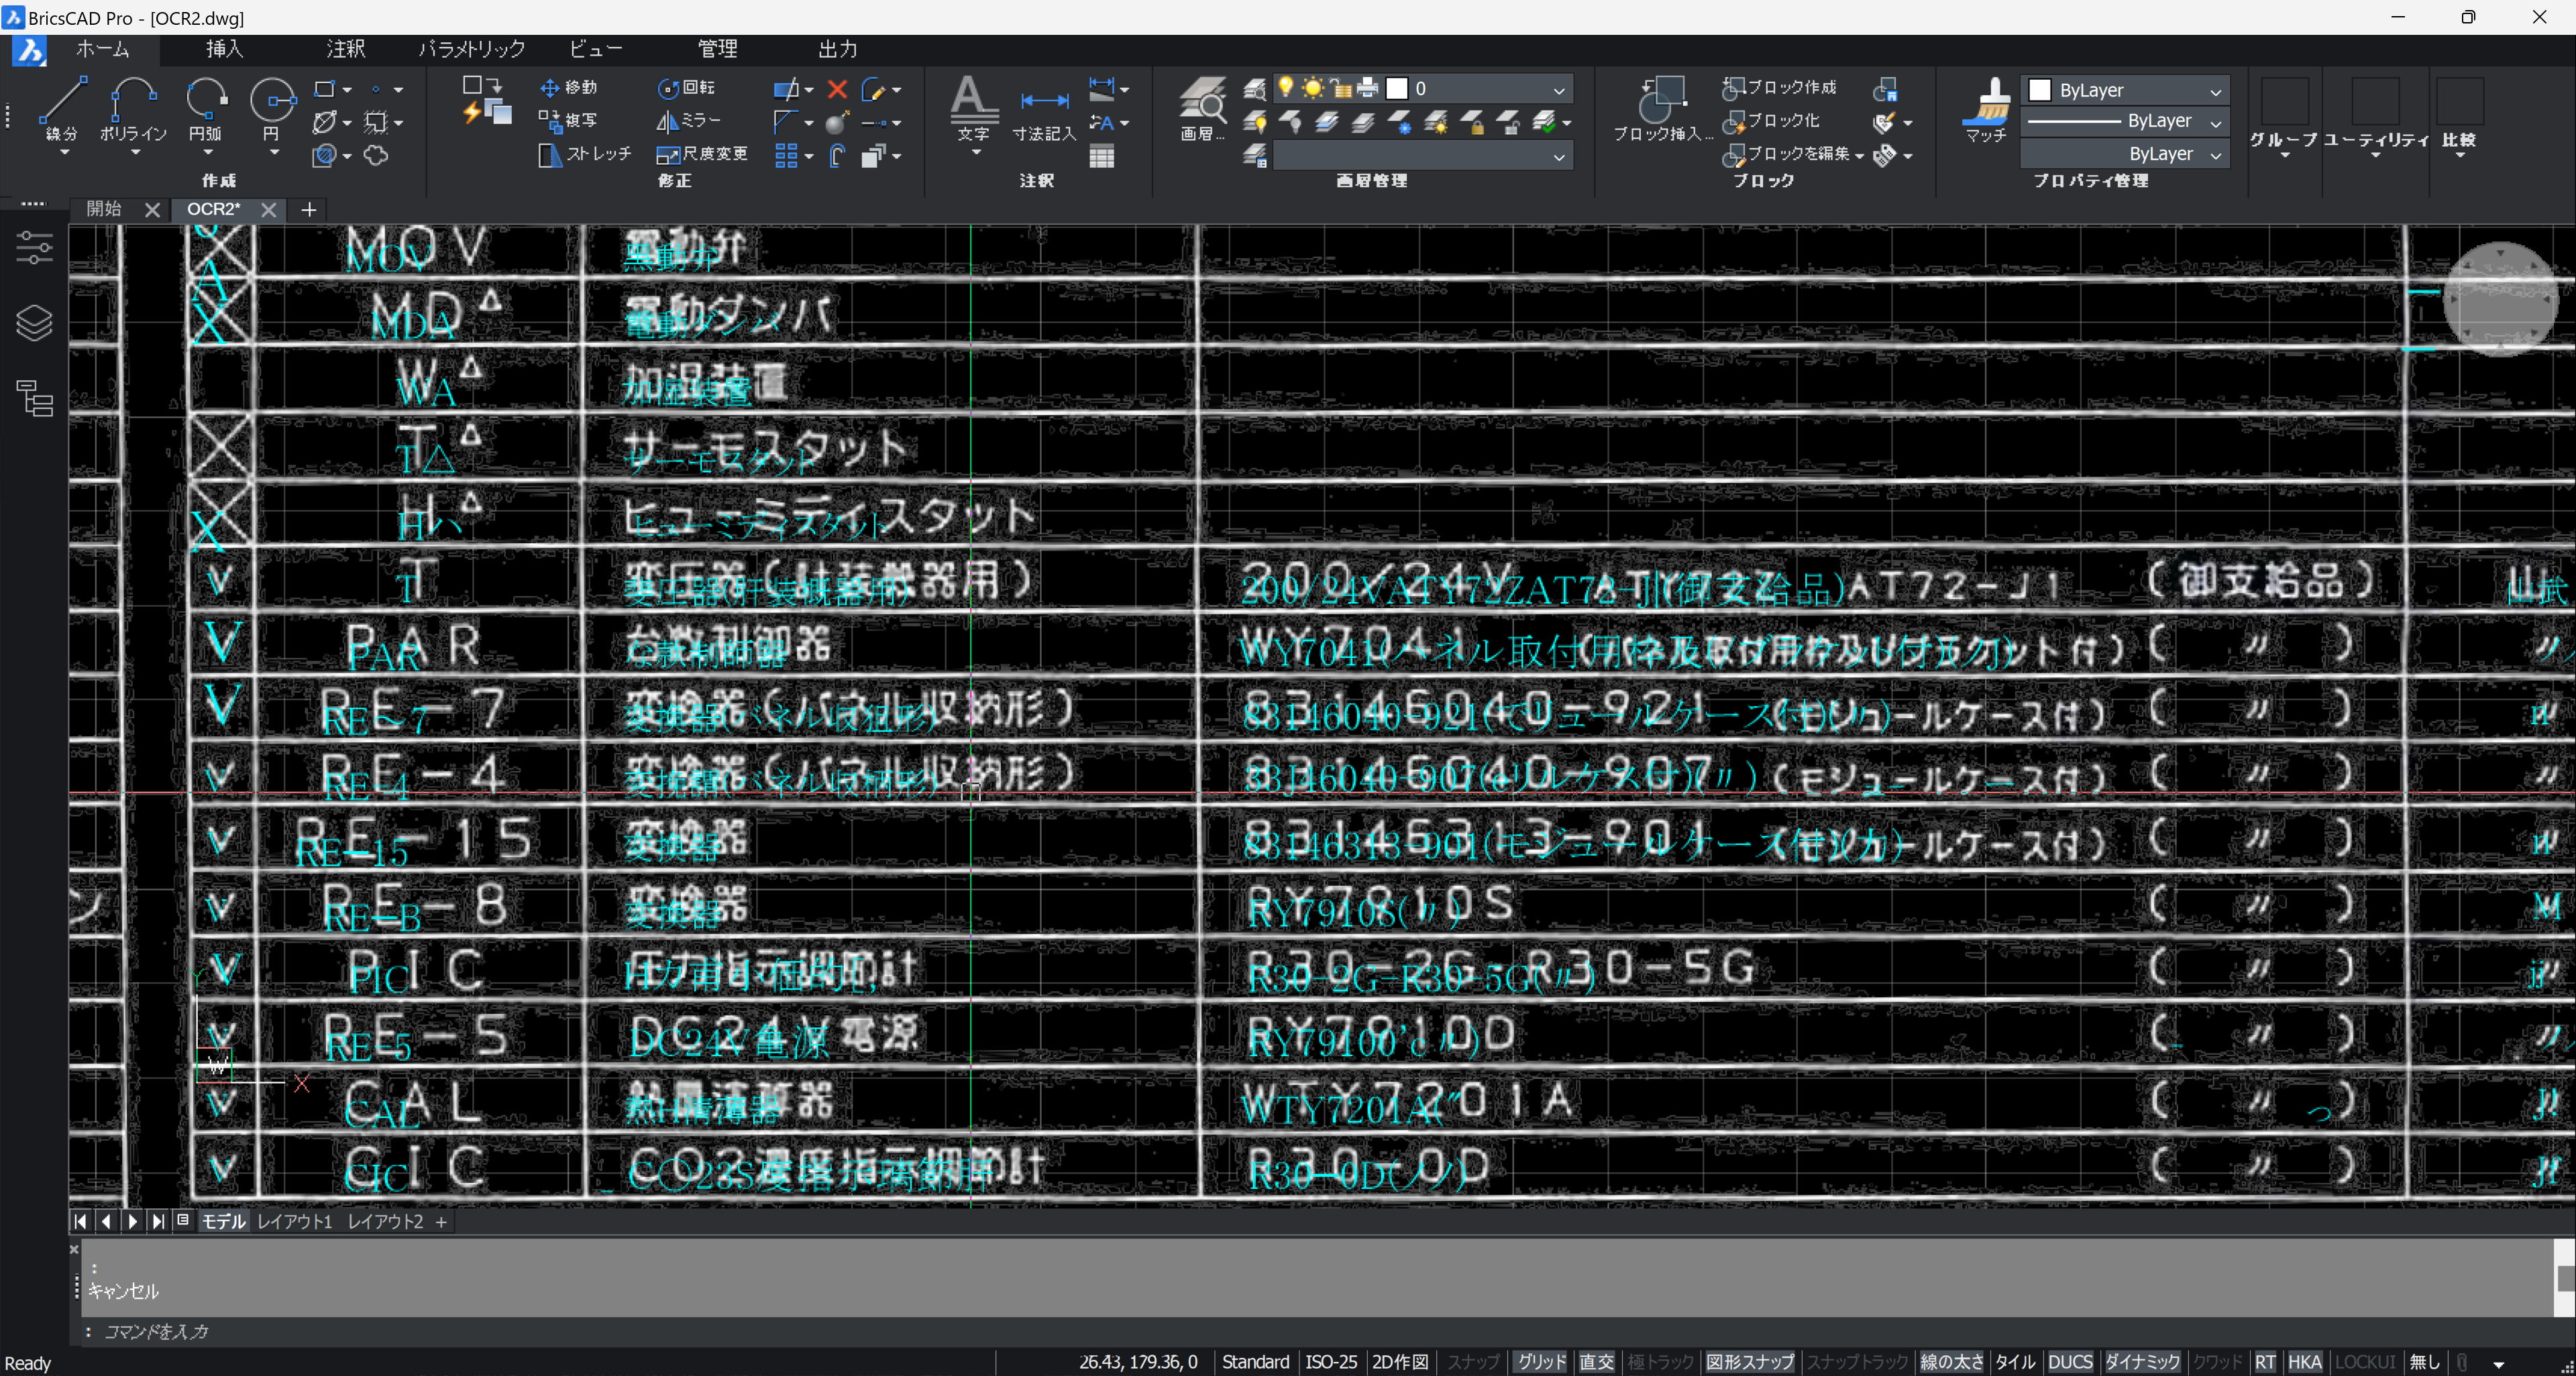Viewport: 2576px width, 1376px height.
Task: Toggle スナップ in the status bar
Action: click(1473, 1362)
